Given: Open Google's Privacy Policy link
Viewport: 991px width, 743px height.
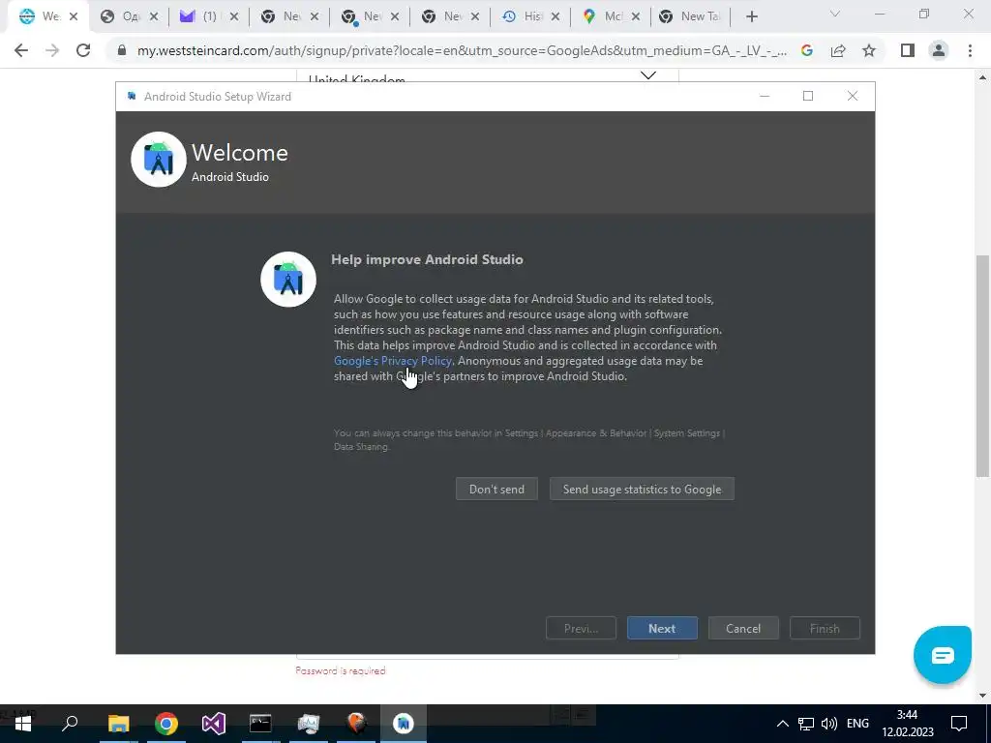Looking at the screenshot, I should (393, 361).
